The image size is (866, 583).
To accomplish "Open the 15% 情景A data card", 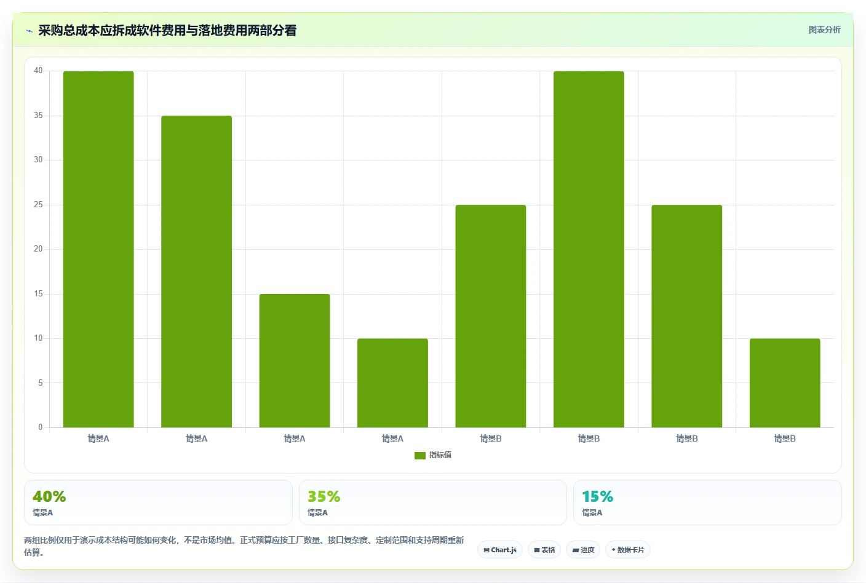I will click(x=707, y=502).
